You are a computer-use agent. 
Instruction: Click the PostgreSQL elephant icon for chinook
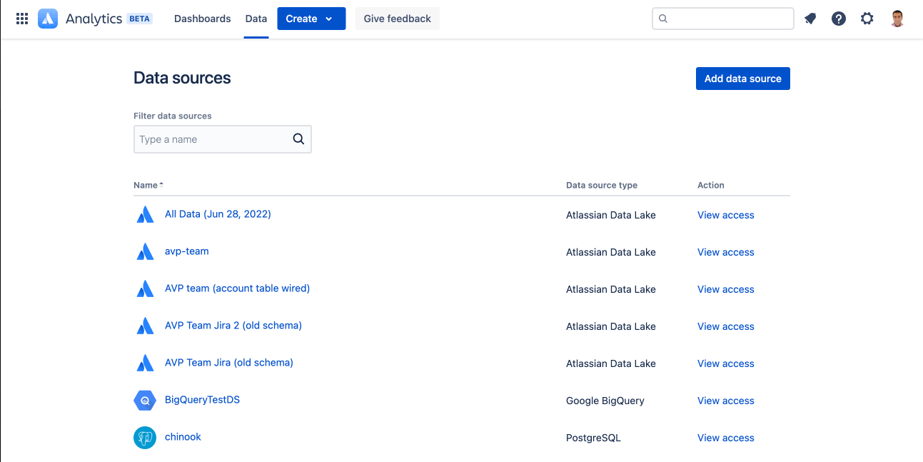point(145,438)
